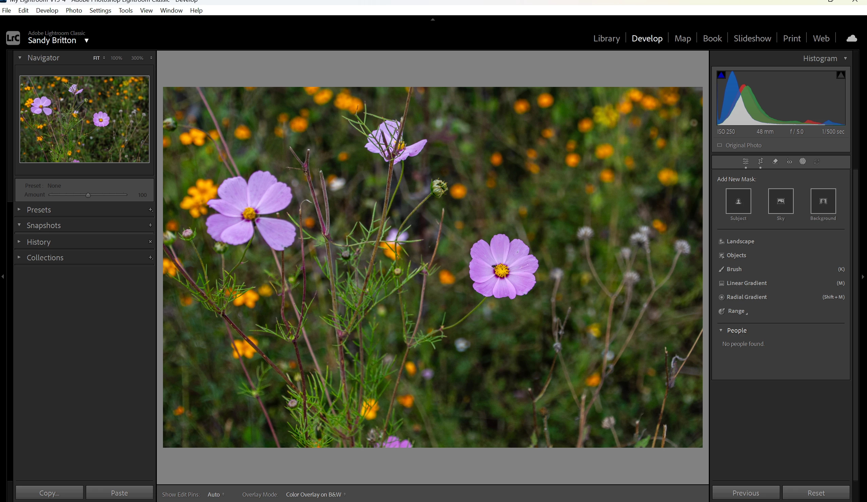867x502 pixels.
Task: Adjust the preset Amount slider handle
Action: (x=88, y=195)
